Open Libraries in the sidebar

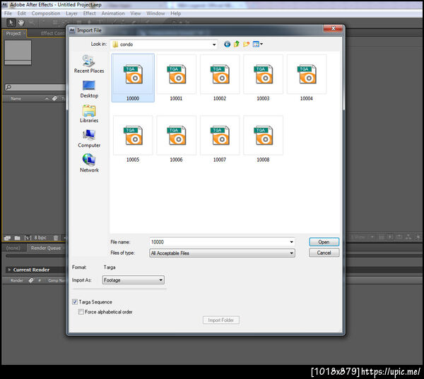89,114
